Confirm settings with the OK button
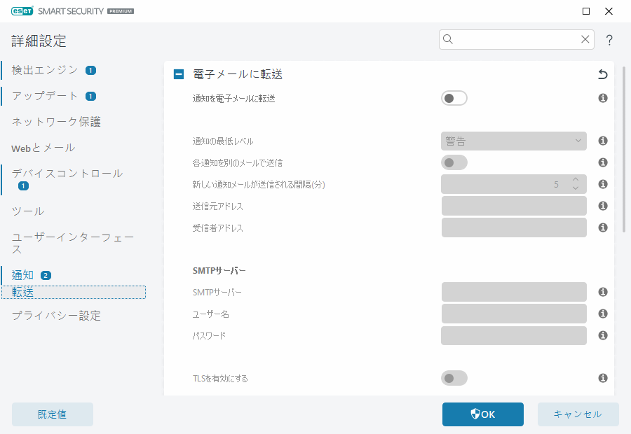 coord(482,414)
